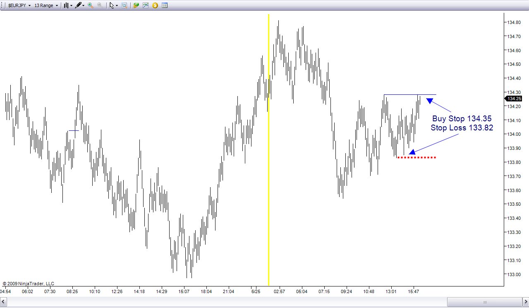
Task: Select the red dotted stop loss line
Action: pyautogui.click(x=416, y=157)
